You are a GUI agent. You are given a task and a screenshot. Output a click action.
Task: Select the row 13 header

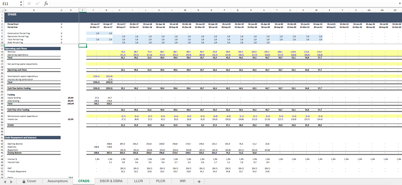tap(3, 52)
